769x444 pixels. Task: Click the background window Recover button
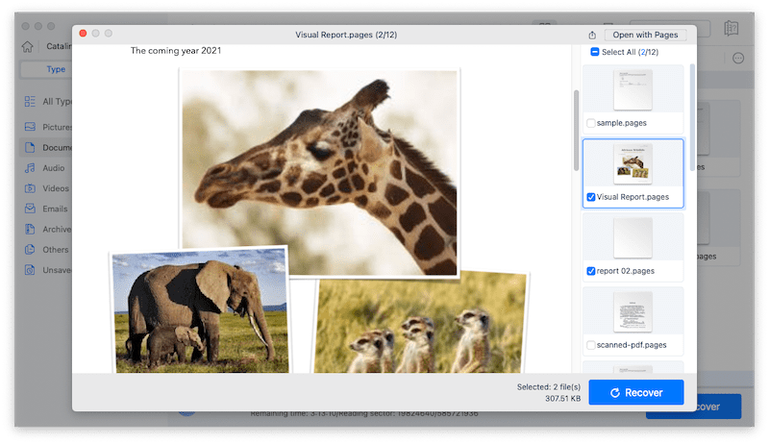pos(718,407)
